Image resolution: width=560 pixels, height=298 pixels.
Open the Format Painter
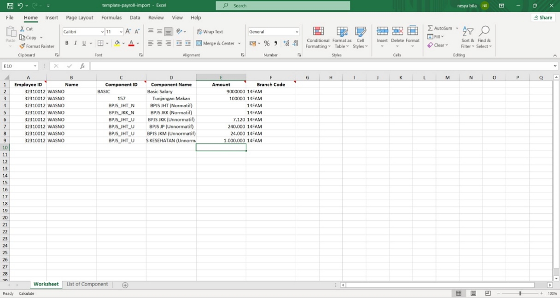coord(37,46)
